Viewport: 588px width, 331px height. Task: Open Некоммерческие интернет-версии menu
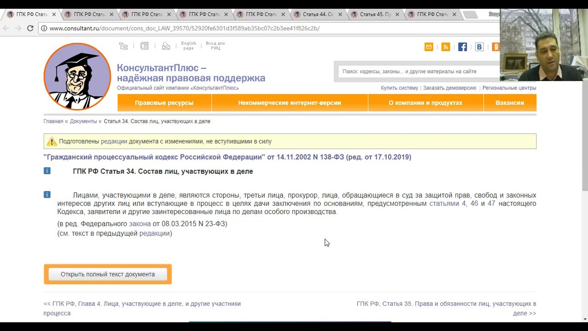click(289, 103)
